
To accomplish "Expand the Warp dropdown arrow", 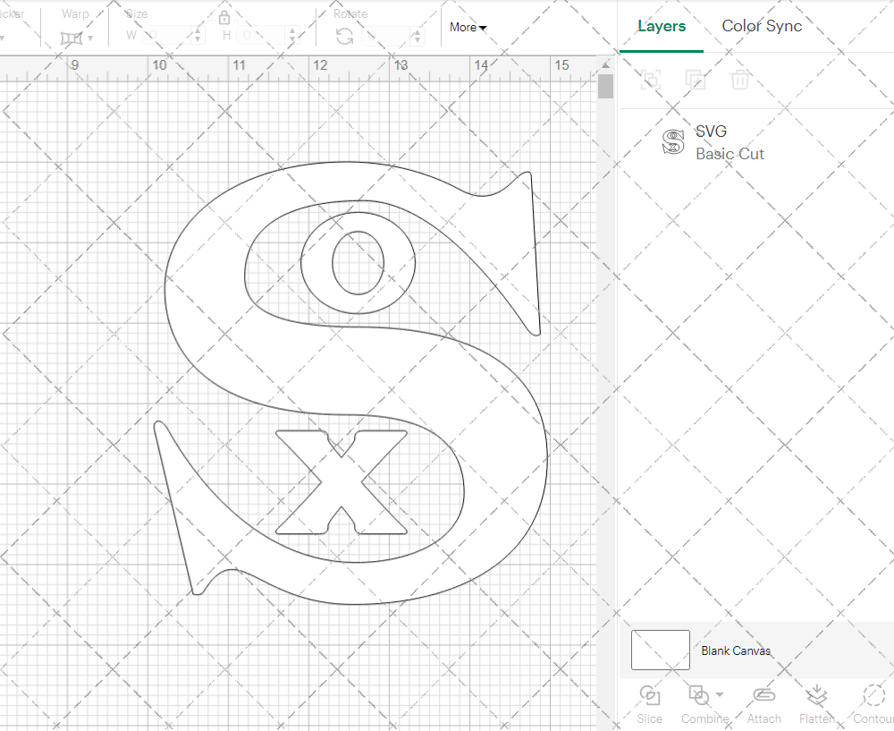I will pos(90,38).
